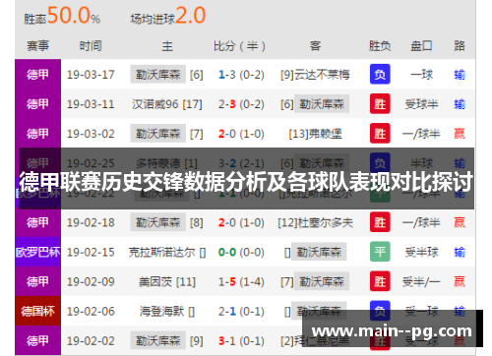Click home team 勒沃库森 [7] in 19-03-02 row
The image size is (492, 356).
click(x=166, y=133)
